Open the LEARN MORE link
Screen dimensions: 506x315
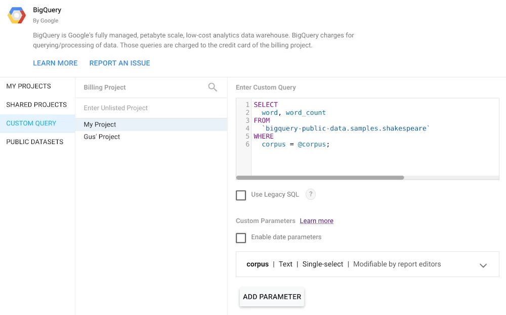click(x=55, y=63)
